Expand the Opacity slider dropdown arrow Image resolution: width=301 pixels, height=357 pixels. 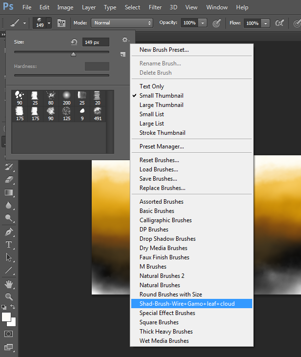point(202,23)
